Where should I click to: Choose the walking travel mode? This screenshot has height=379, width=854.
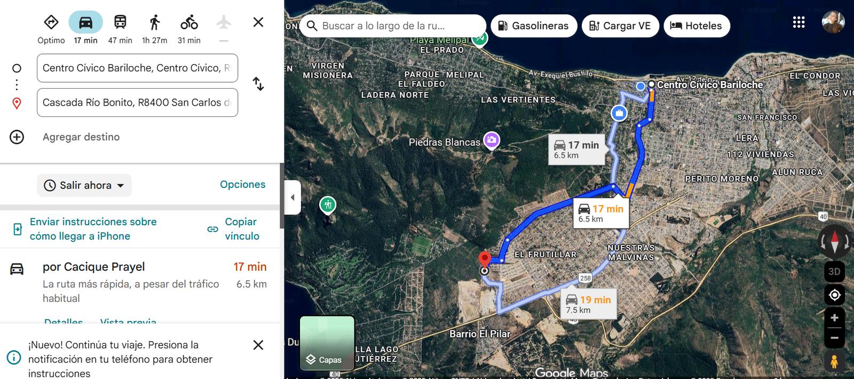click(x=155, y=22)
